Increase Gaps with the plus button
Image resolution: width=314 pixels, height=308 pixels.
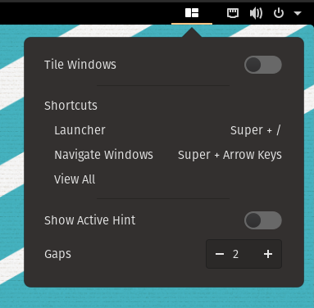[268, 254]
